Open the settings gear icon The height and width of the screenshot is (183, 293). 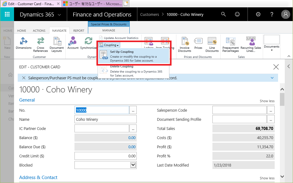click(x=258, y=14)
